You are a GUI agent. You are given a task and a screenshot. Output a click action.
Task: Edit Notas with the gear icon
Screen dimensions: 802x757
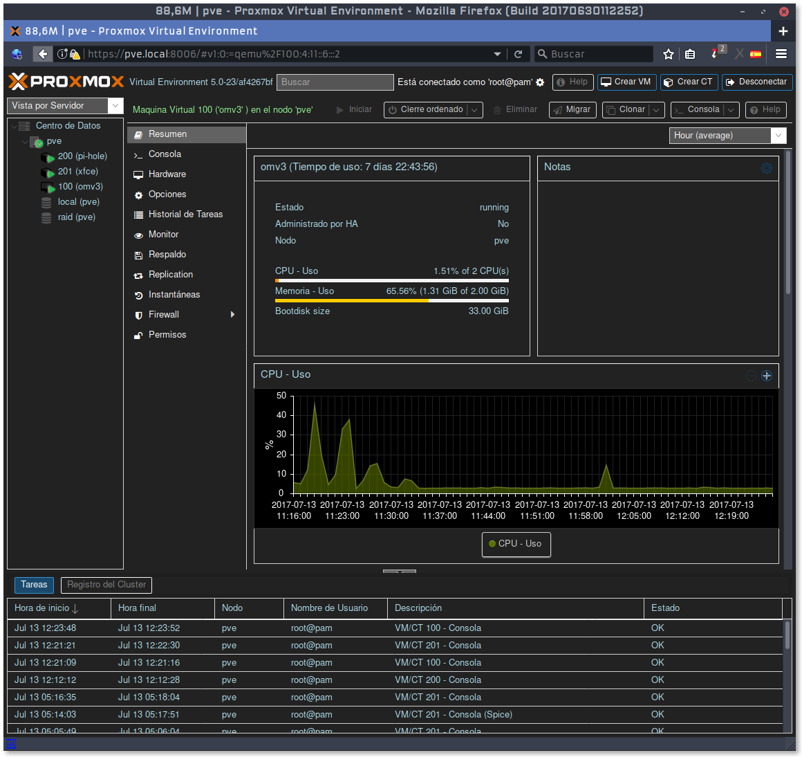tap(766, 168)
